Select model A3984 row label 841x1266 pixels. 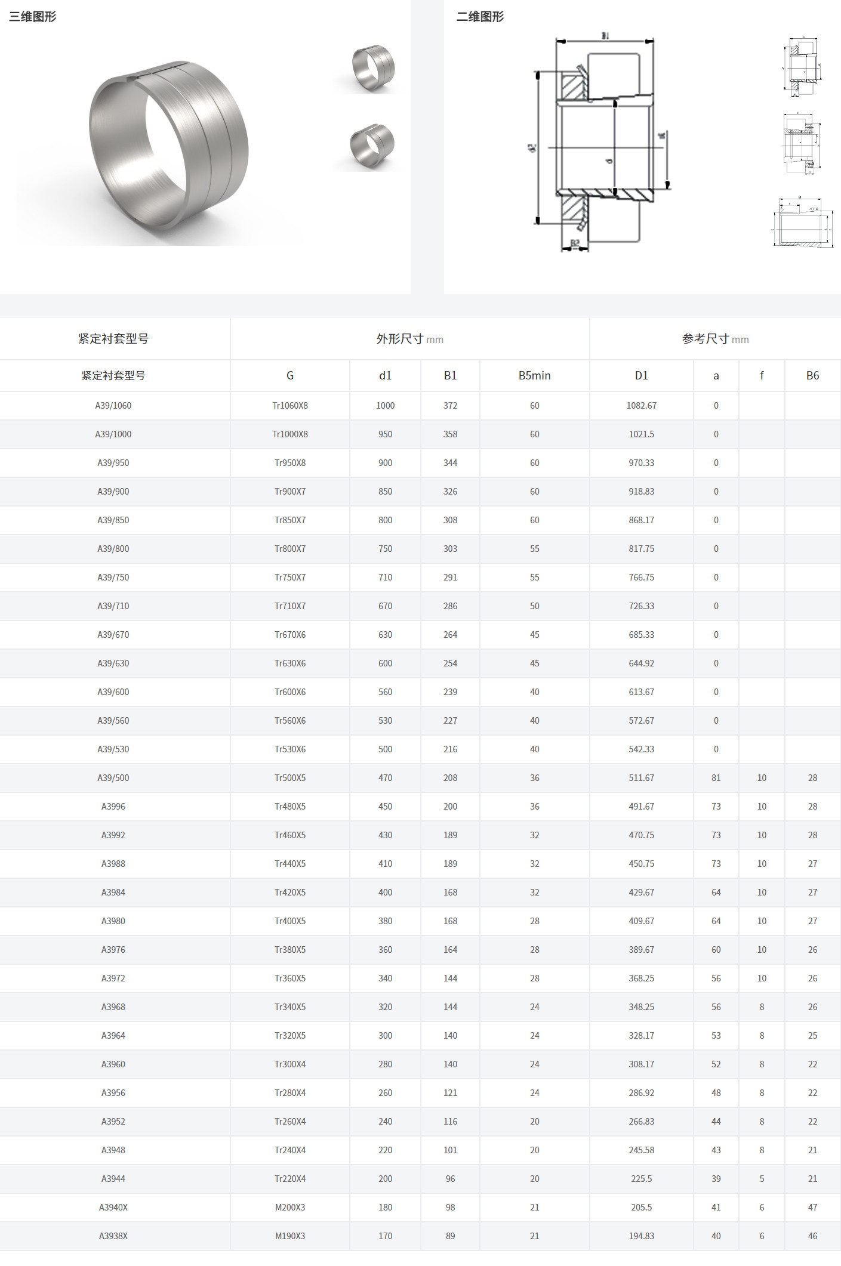coord(113,893)
